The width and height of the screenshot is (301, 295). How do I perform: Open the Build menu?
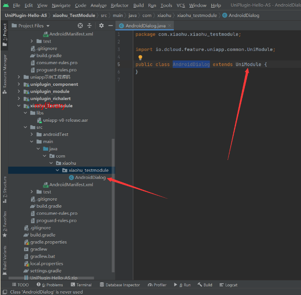point(138,5)
